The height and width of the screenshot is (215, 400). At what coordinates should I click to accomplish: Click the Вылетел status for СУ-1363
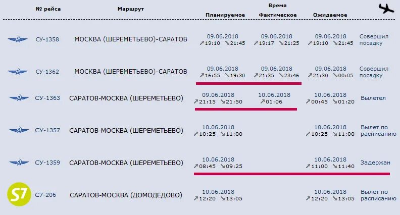373,98
